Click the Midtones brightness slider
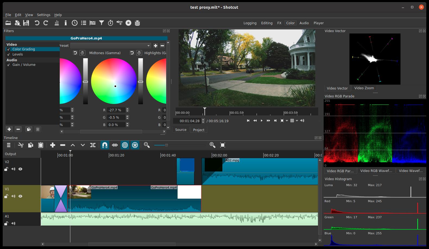 (x=140, y=81)
